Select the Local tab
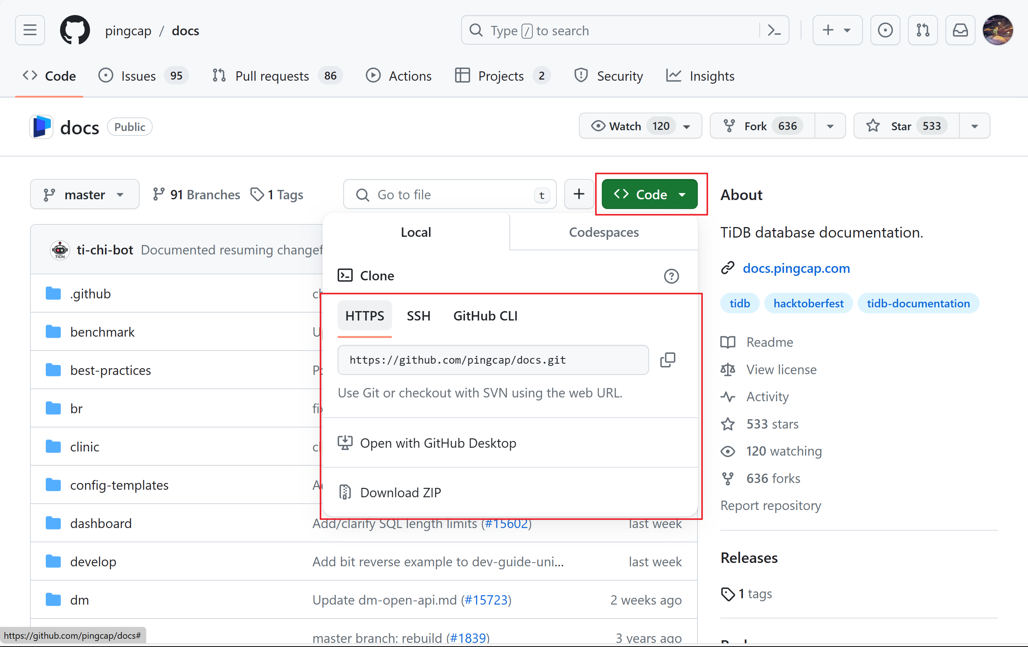 [416, 232]
